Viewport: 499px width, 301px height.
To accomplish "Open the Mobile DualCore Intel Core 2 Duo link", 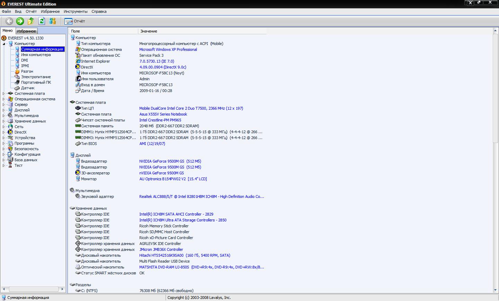I will (191, 108).
